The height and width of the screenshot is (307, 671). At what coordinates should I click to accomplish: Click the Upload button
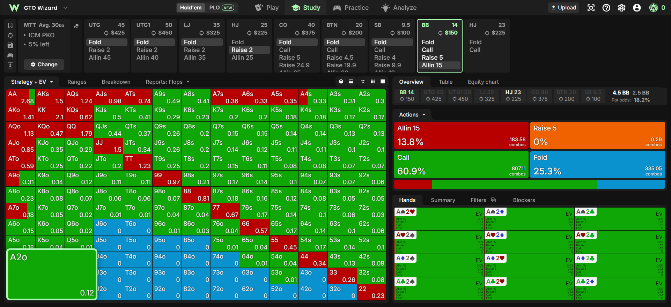click(x=563, y=8)
